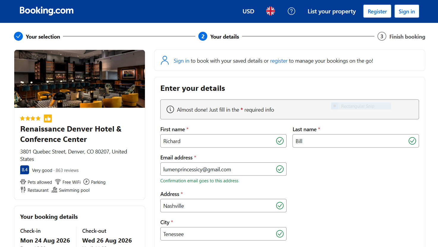The height and width of the screenshot is (247, 438).
Task: Click the Very good rating text
Action: point(42,170)
